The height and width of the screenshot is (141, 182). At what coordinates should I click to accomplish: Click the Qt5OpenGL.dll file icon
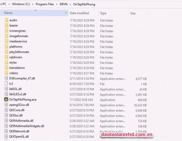[6, 136]
